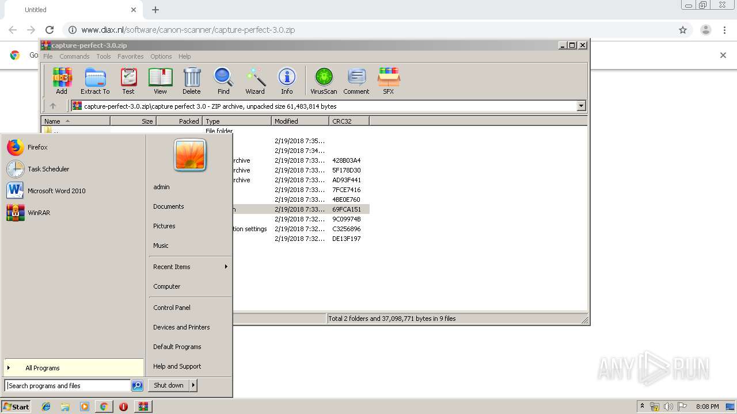
Task: Run the Test archive tool
Action: pos(128,81)
